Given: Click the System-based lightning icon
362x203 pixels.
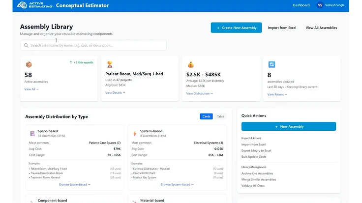Looking at the screenshot, I should click(x=135, y=133).
